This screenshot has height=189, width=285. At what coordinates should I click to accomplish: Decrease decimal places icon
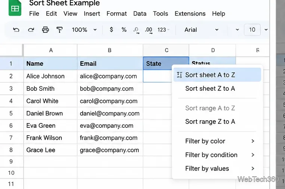tap(136, 30)
